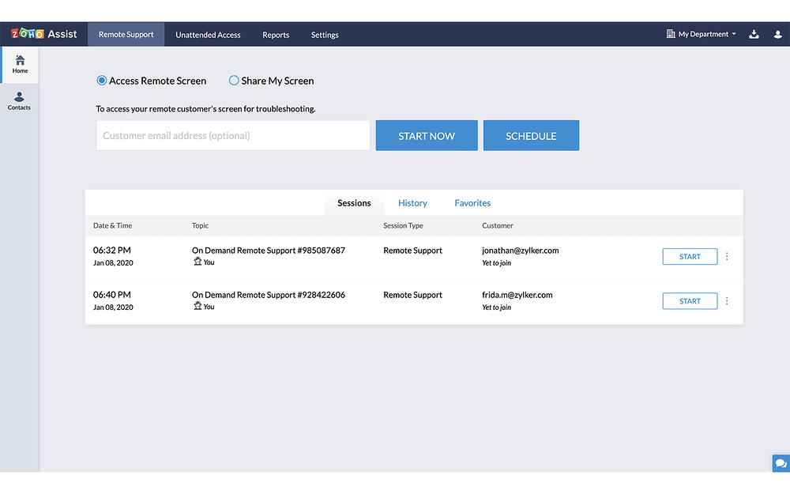Open the Contacts sidebar icon
Viewport: 790px width, 494px height.
coord(19,101)
